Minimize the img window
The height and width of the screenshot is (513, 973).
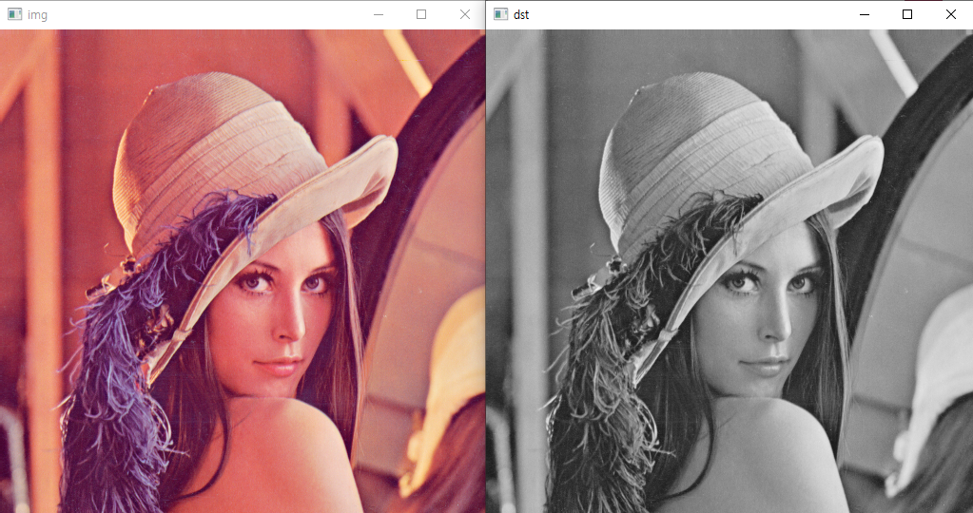379,14
